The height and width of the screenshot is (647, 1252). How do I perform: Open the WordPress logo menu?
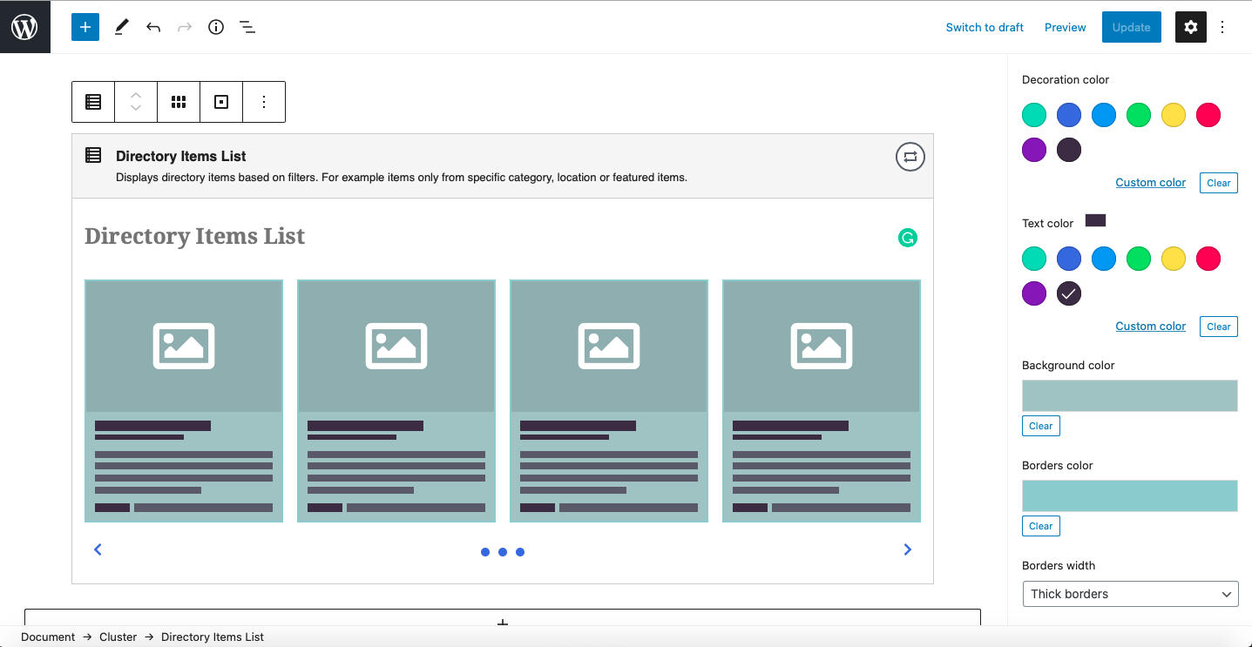coord(25,27)
